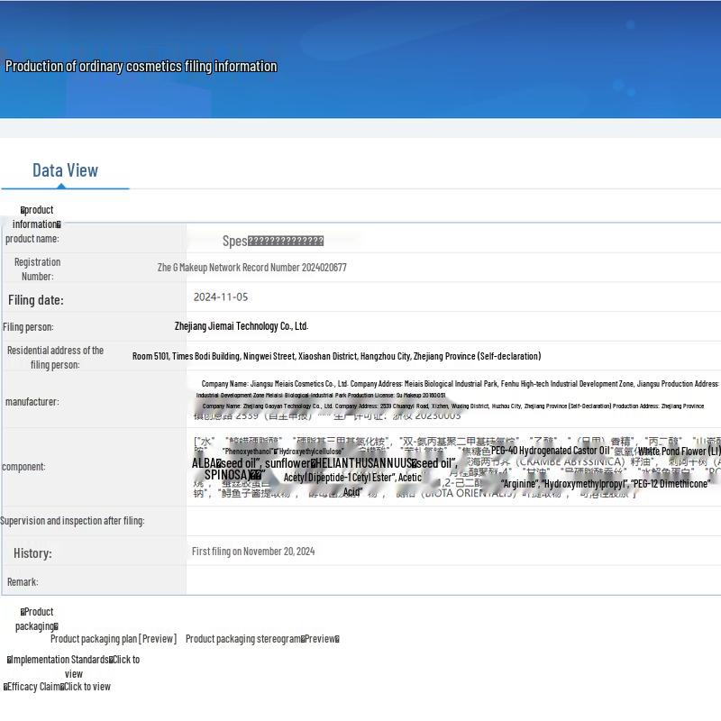This screenshot has width=721, height=721.
Task: Select the 'Filing date:' label
Action: [x=36, y=300]
